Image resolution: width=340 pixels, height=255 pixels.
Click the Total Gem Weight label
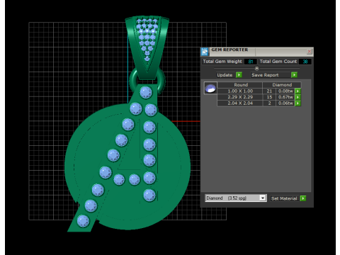tap(222, 62)
